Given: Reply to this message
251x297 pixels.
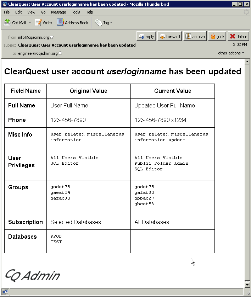Looking at the screenshot, I should (146, 36).
